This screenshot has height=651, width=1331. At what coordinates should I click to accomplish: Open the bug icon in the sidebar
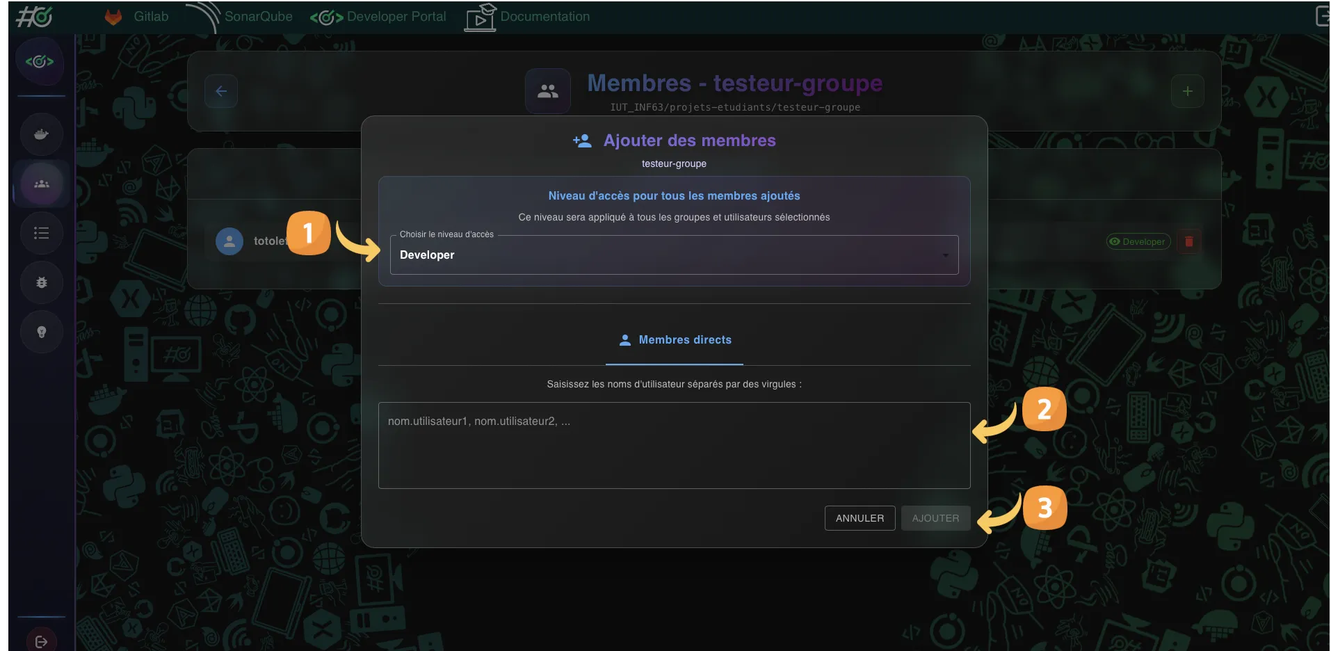[41, 282]
